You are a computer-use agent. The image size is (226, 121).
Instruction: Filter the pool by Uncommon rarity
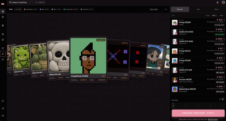pyautogui.click(x=70, y=9)
